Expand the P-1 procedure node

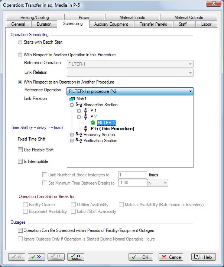79,111
